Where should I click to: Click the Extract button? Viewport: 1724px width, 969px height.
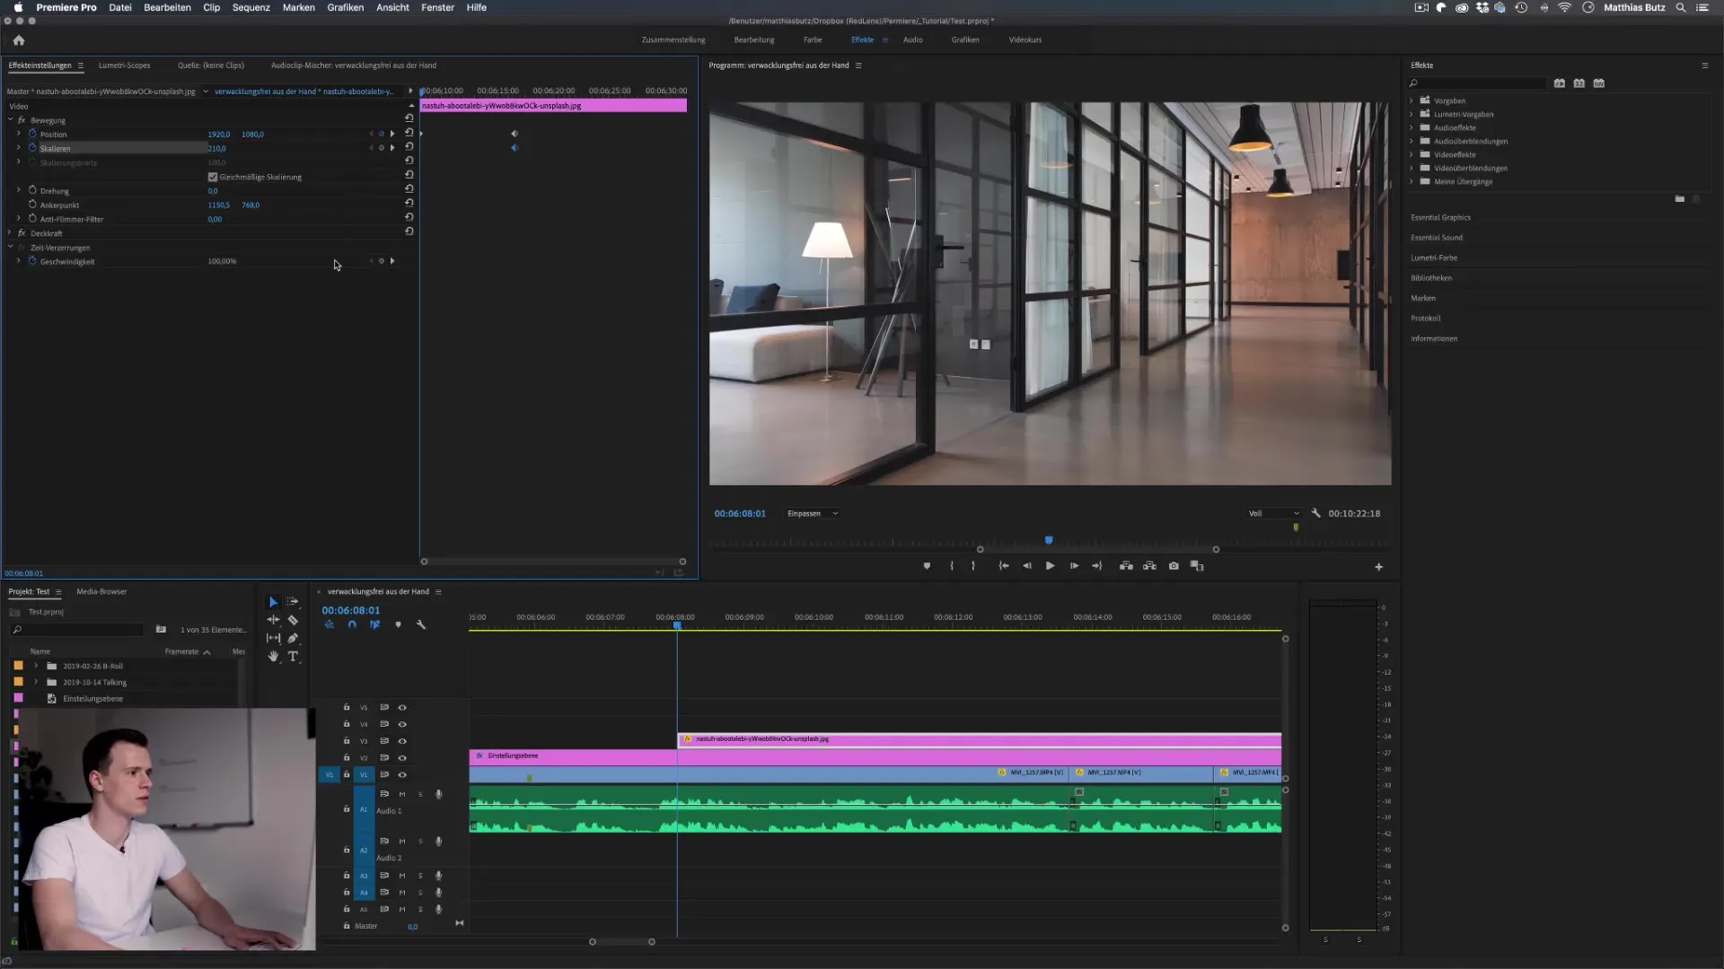1149,566
